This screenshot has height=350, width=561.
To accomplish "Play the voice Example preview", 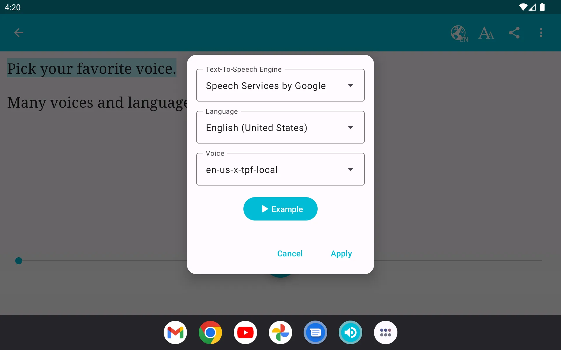I will pos(280,209).
